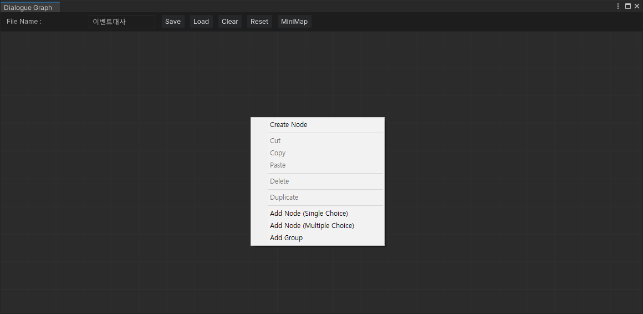The image size is (643, 314).
Task: Load a dialogue graph file
Action: pyautogui.click(x=201, y=22)
